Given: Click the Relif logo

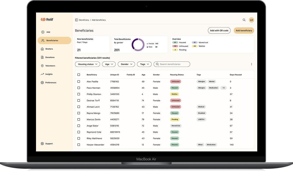Looking at the screenshot, I should coord(47,19).
